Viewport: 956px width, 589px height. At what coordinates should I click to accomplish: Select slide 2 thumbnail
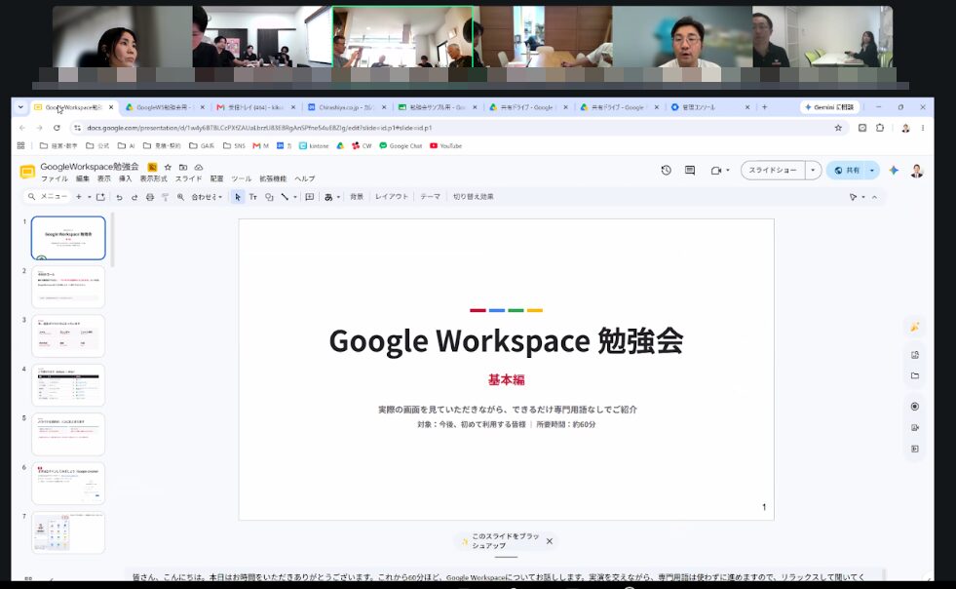68,287
